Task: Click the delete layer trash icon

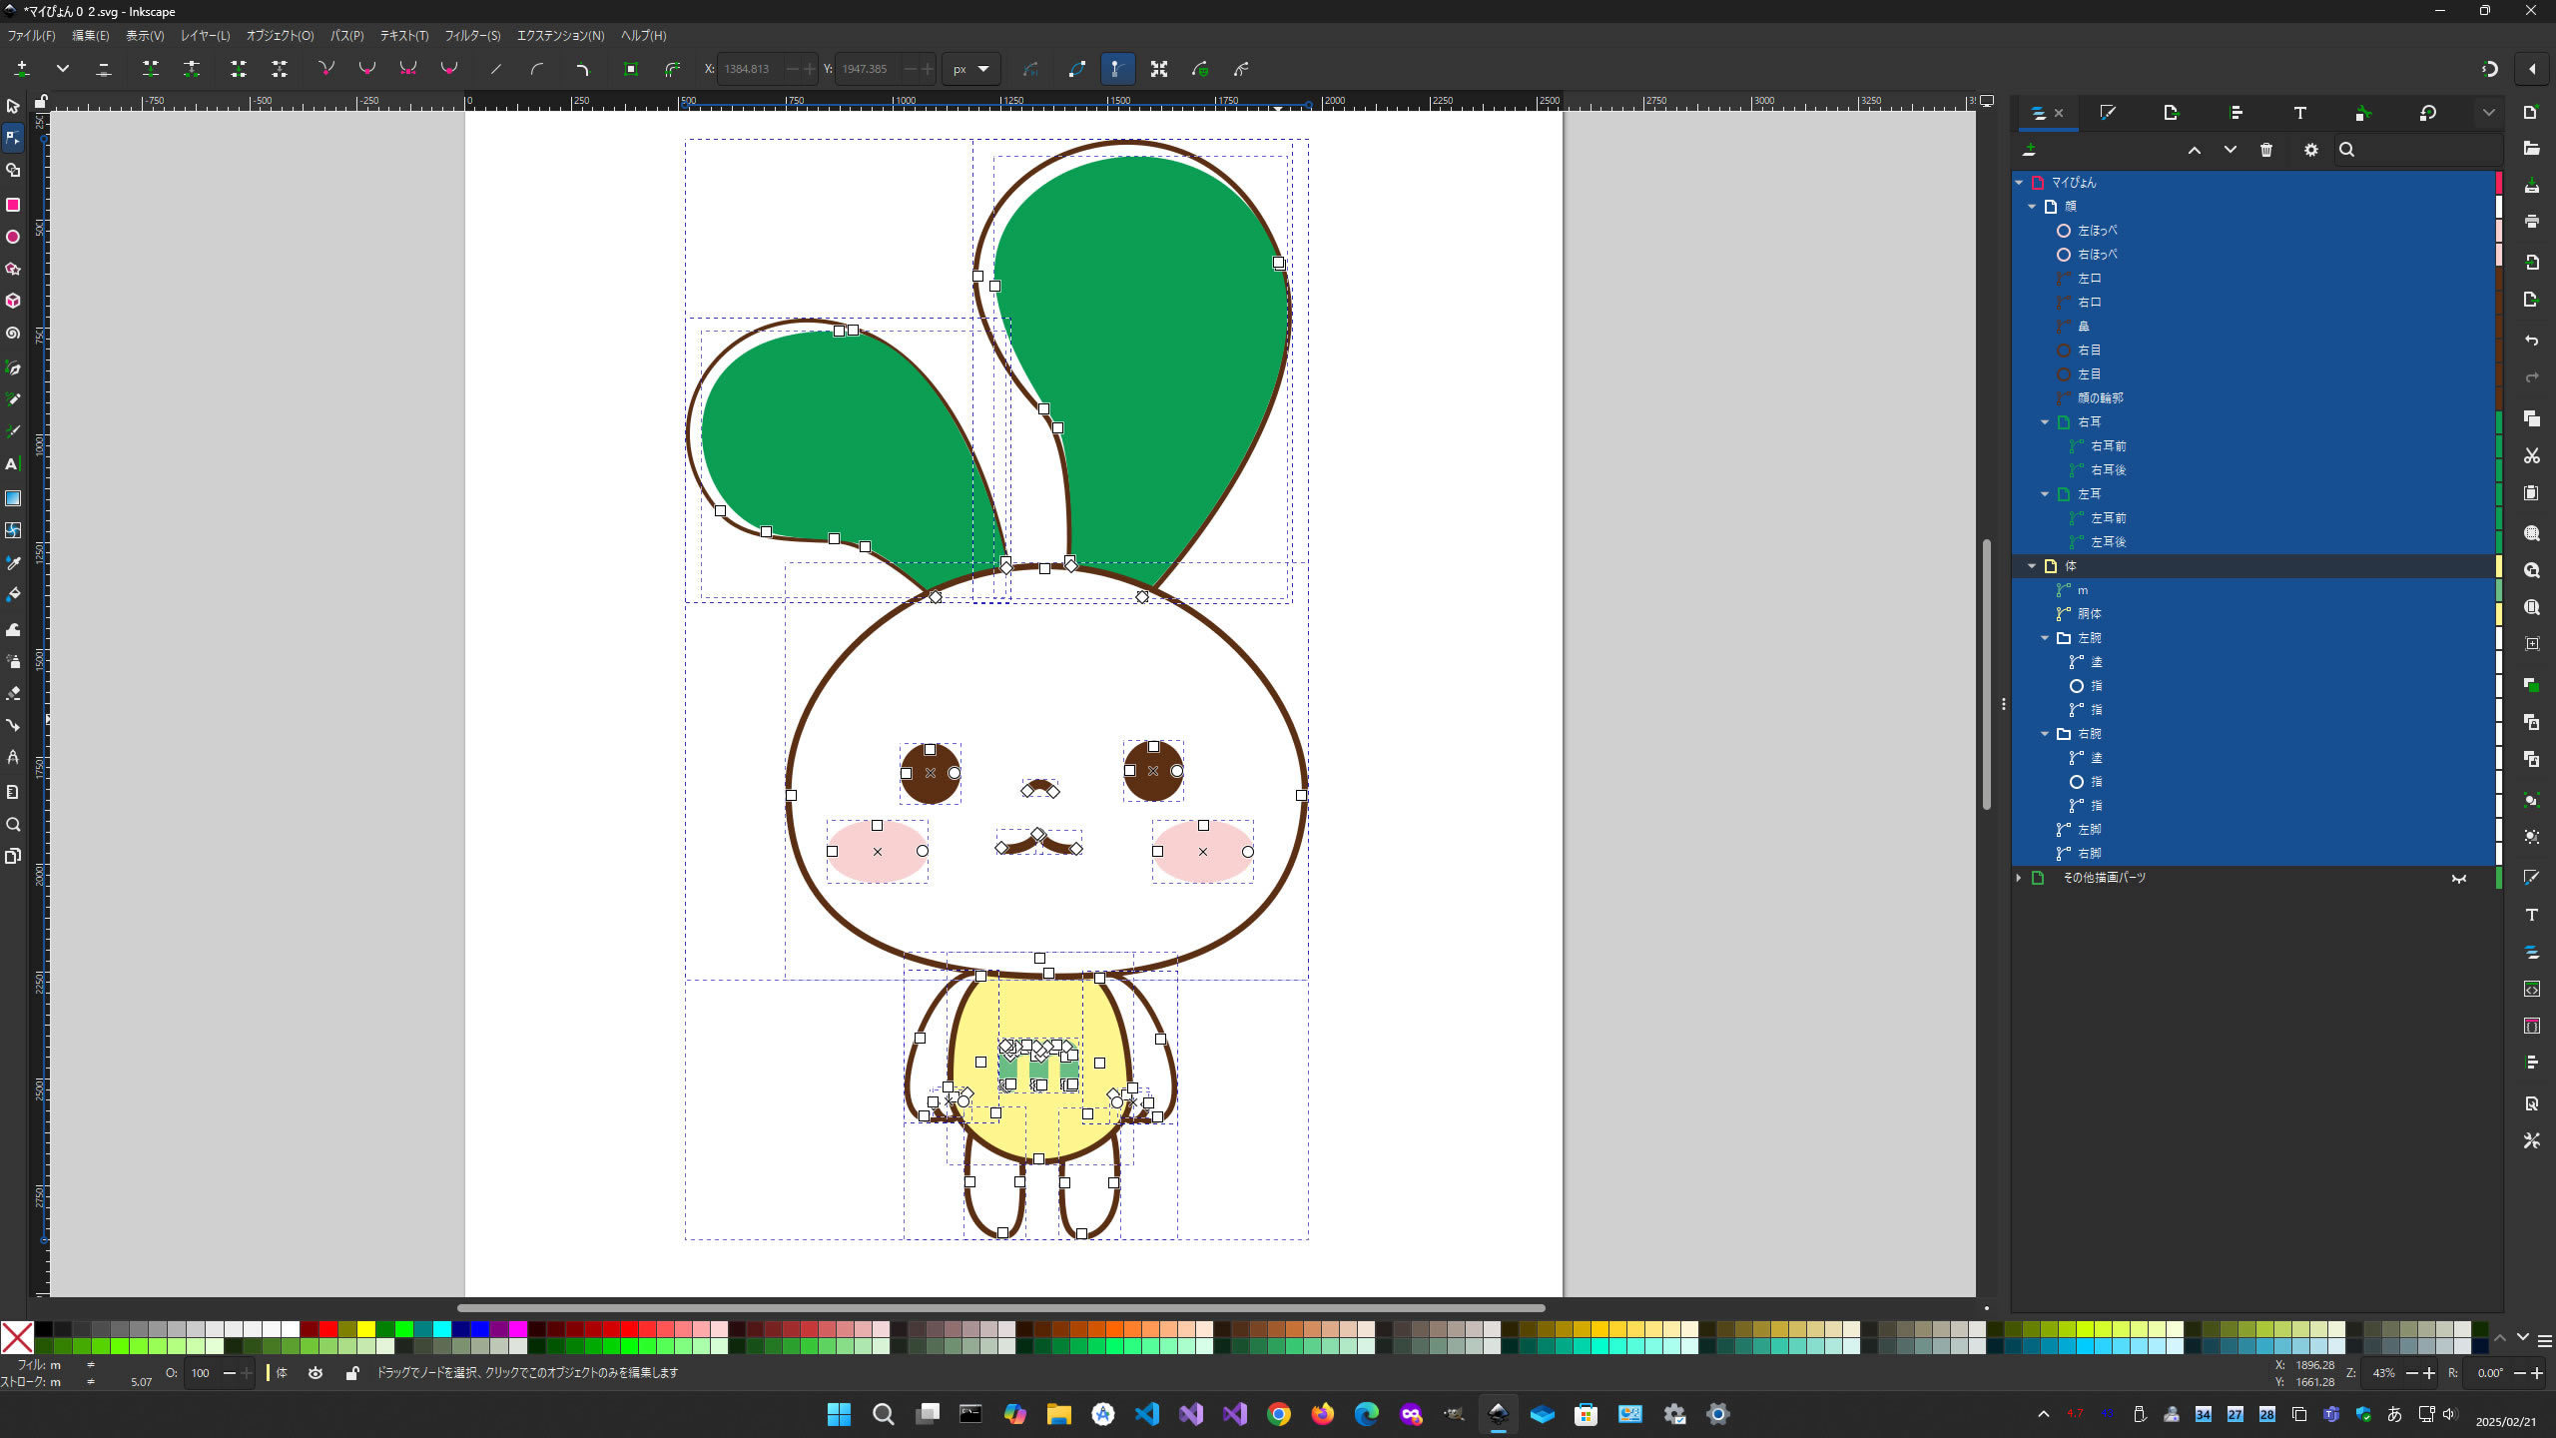Action: (2266, 150)
